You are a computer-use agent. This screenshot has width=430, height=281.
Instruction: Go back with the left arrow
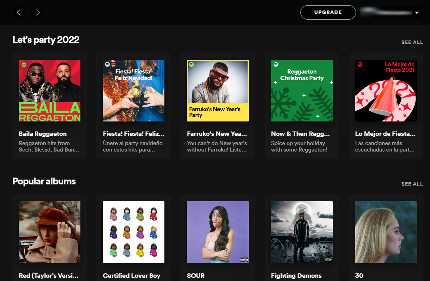coord(18,12)
